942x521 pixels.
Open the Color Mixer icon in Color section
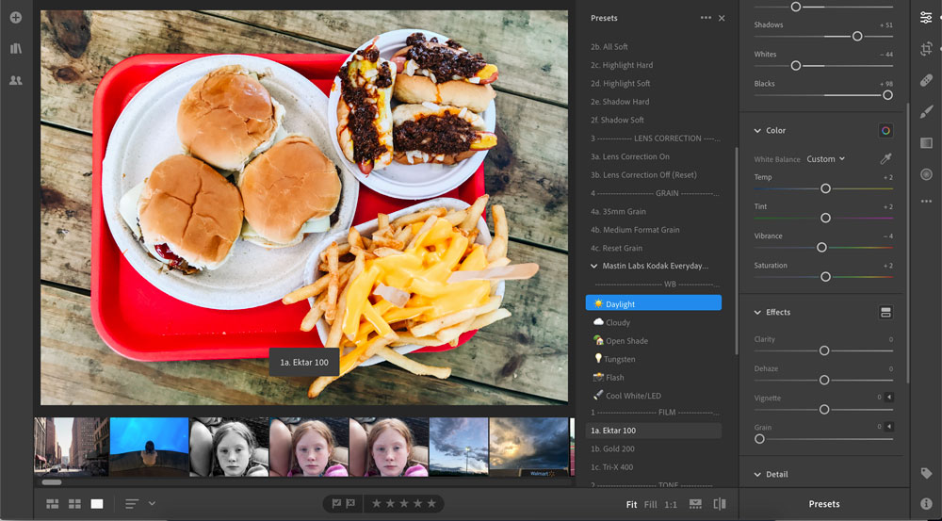(x=885, y=131)
